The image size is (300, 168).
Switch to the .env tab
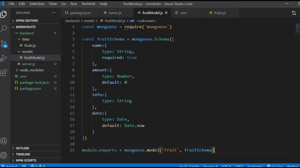pyautogui.click(x=183, y=13)
